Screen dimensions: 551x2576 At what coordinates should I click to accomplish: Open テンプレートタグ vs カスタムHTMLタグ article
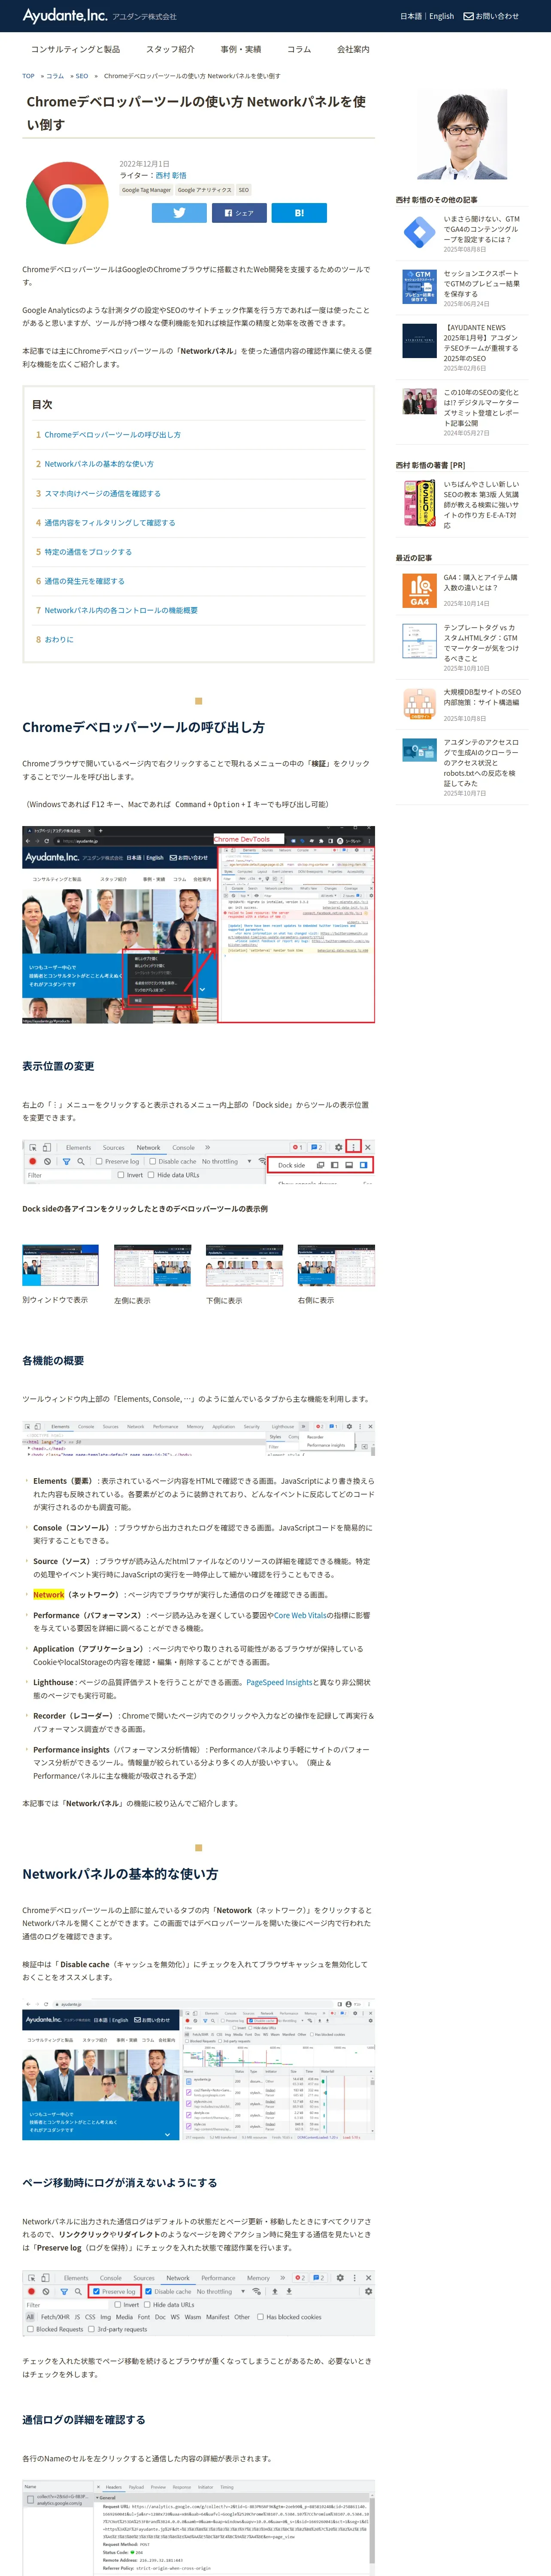(481, 643)
